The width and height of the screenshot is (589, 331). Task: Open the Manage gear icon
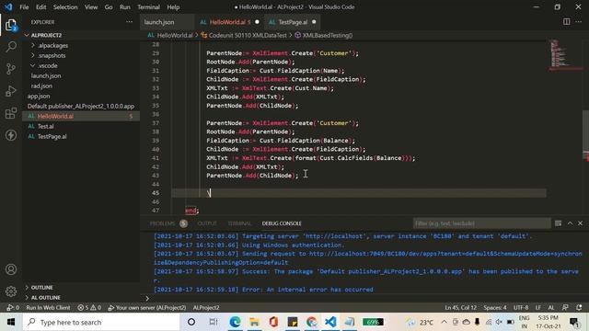pos(11,291)
